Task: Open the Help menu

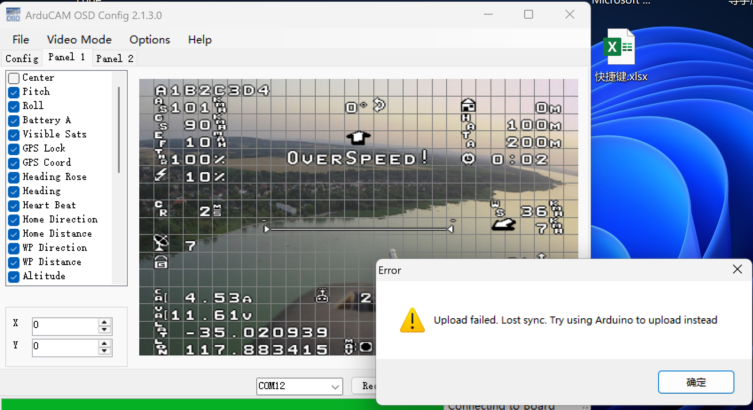Action: click(x=200, y=39)
